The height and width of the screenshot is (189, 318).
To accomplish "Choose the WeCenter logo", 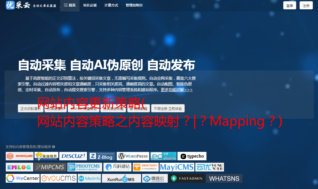I will click(22, 178).
